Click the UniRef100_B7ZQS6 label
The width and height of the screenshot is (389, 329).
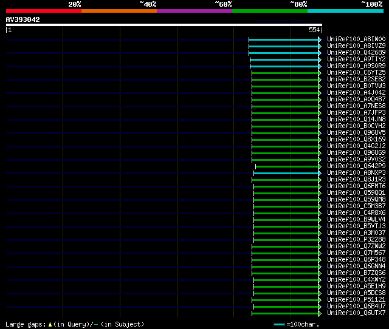(356, 273)
